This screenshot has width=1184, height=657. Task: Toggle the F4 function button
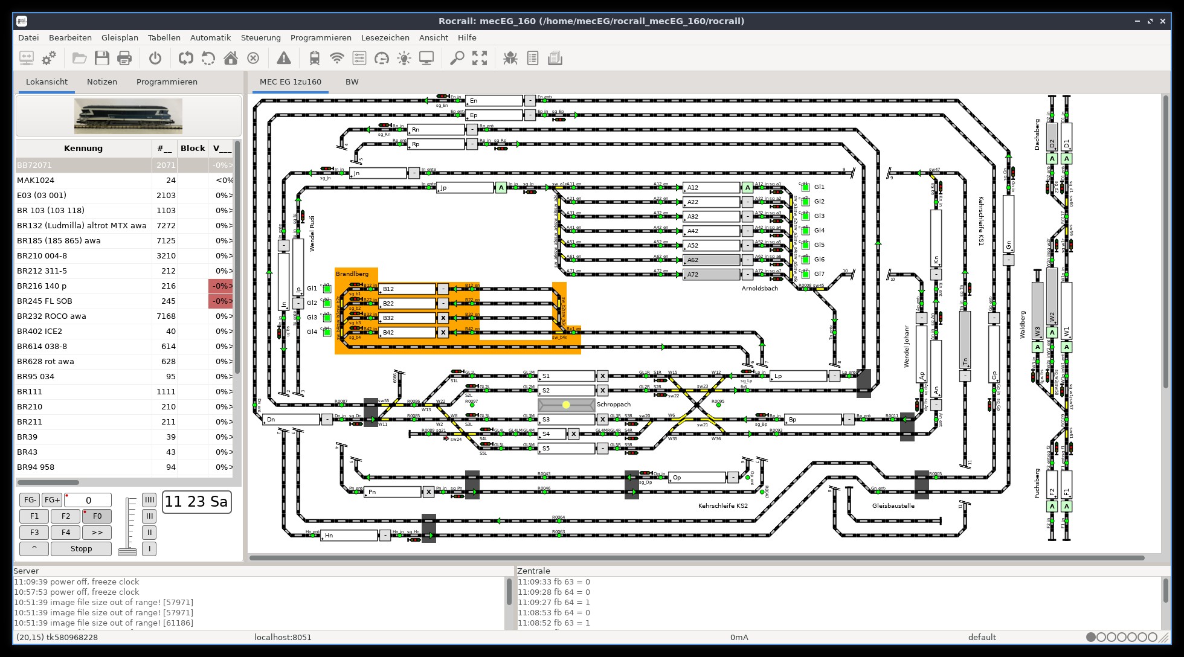66,533
